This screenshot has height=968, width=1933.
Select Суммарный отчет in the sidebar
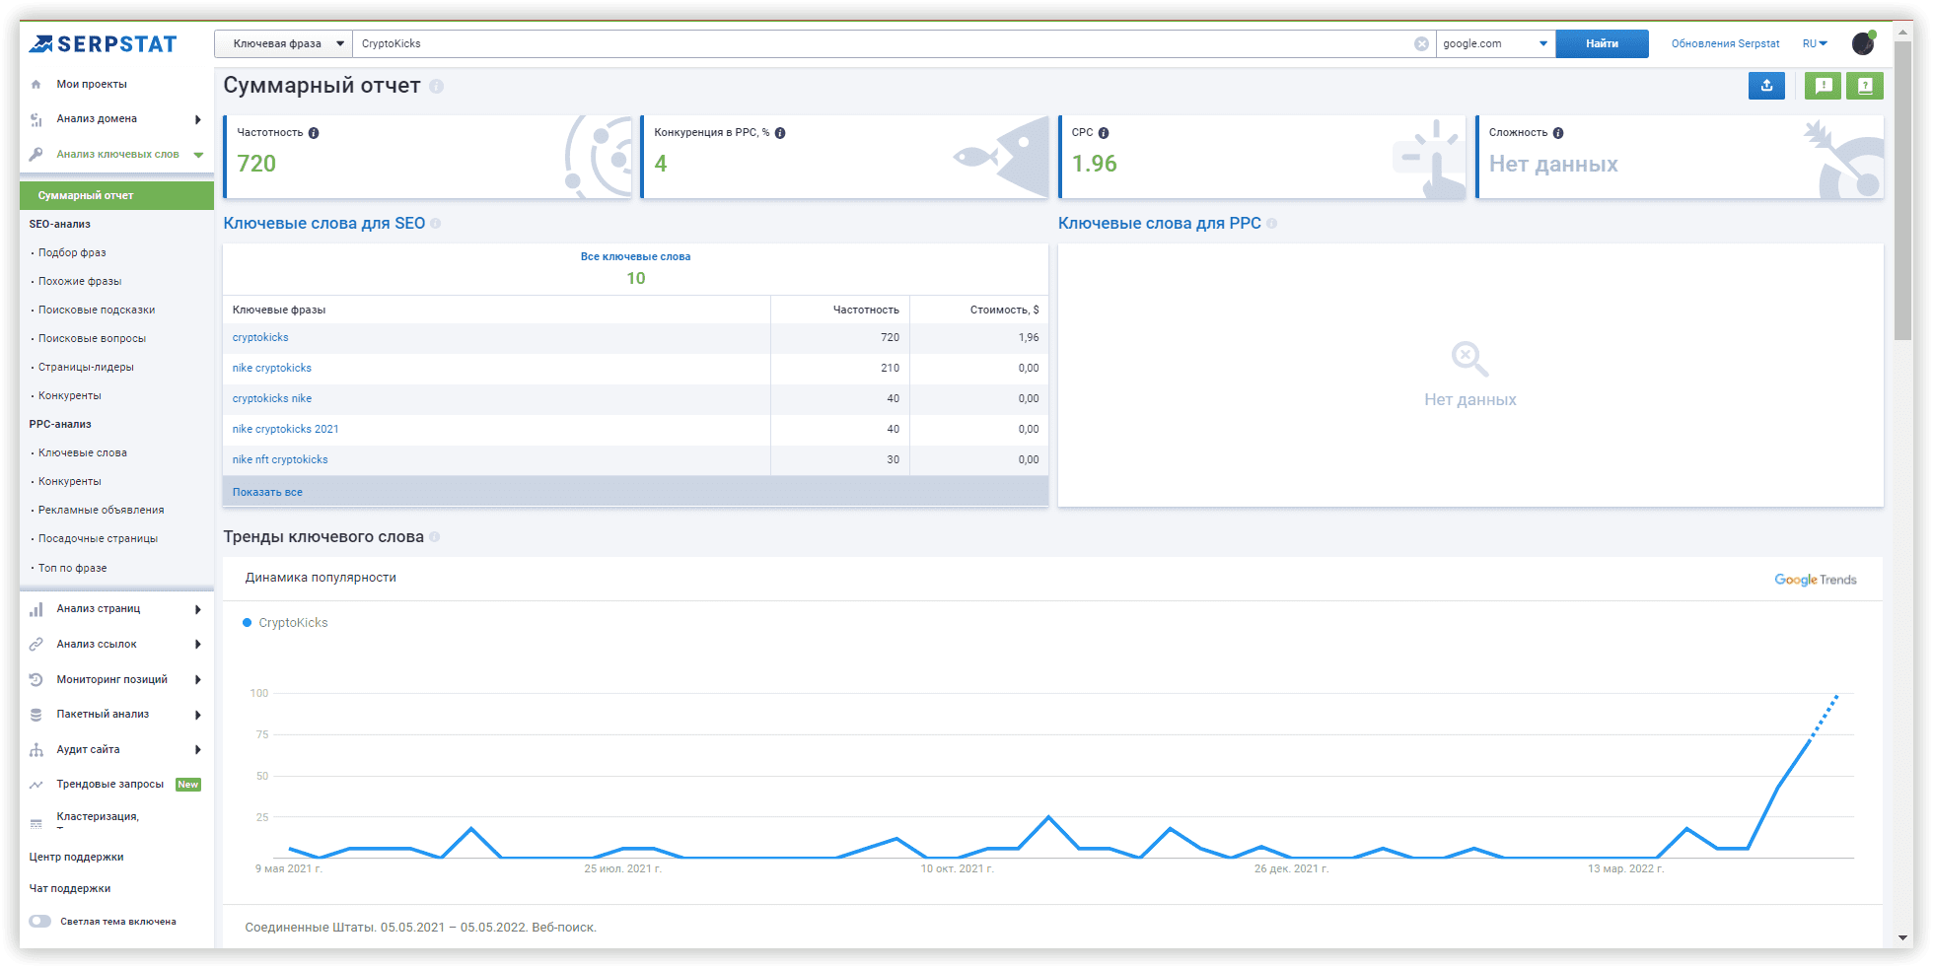pyautogui.click(x=116, y=195)
